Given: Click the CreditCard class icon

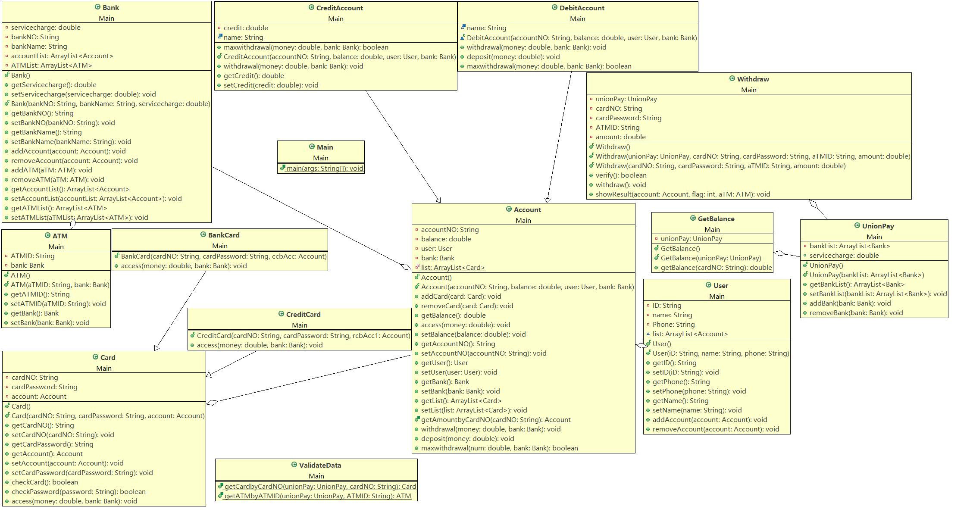Looking at the screenshot, I should [281, 314].
